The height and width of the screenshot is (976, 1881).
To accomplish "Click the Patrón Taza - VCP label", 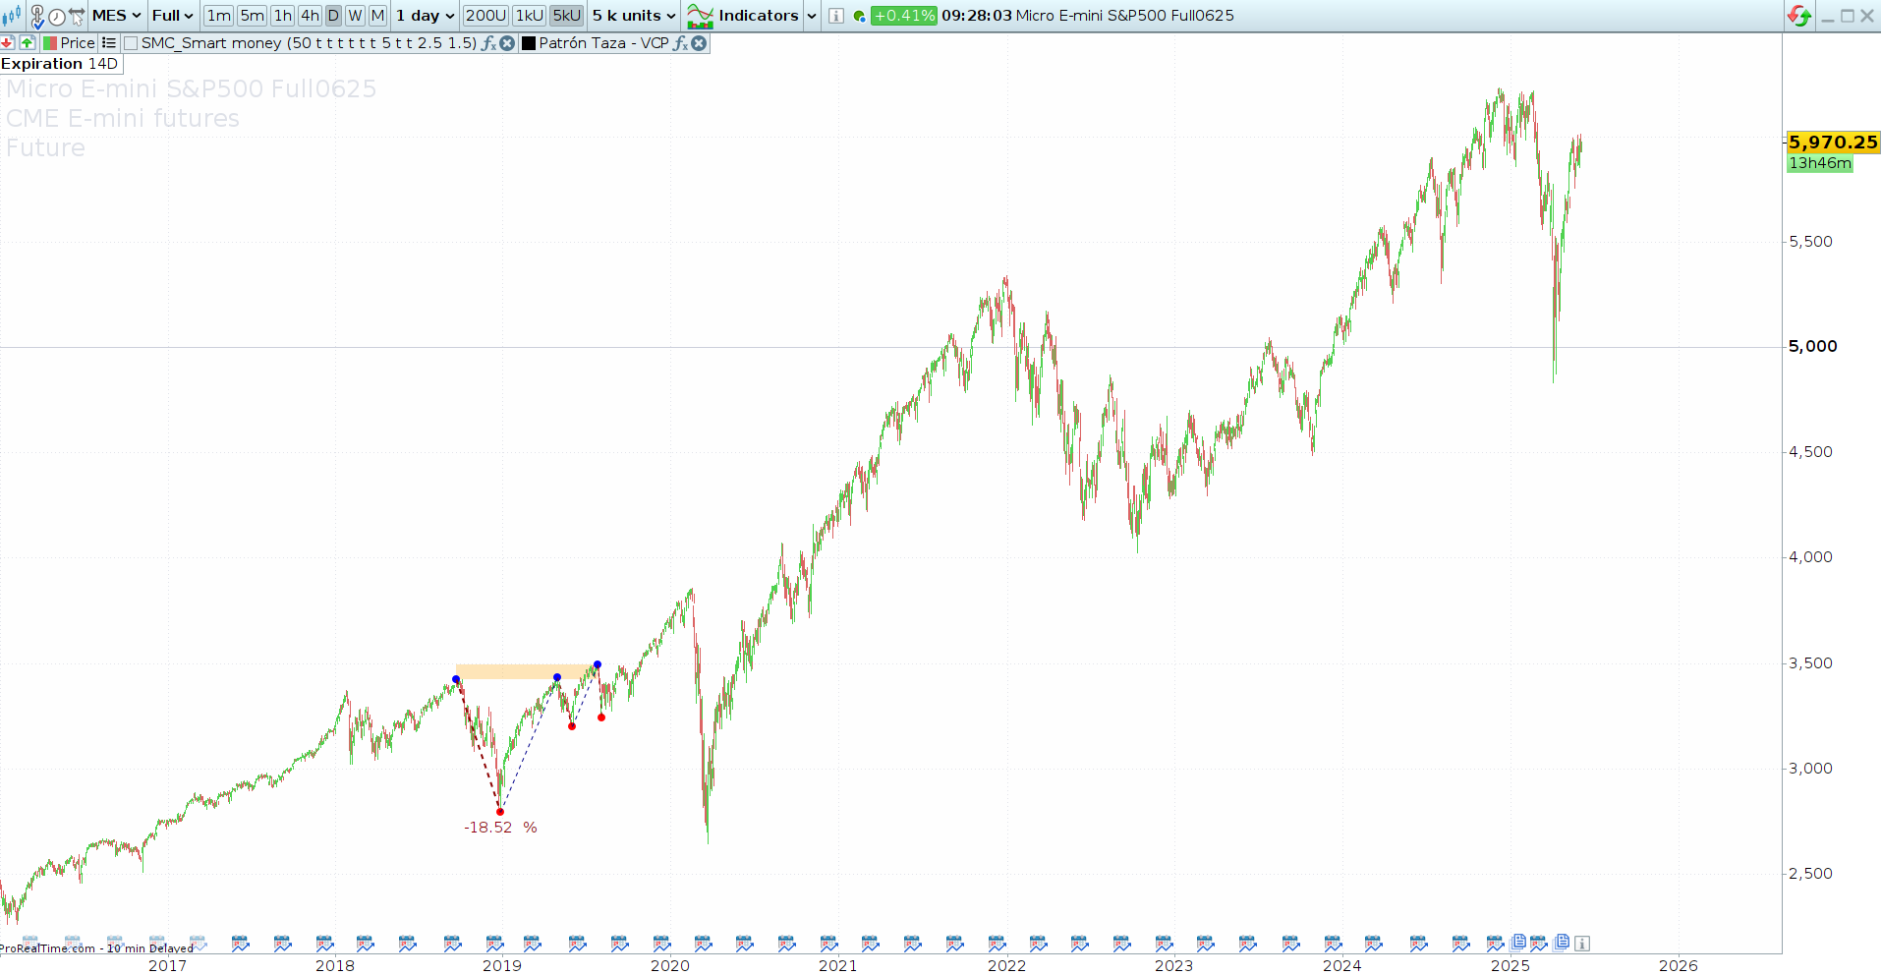I will (x=603, y=43).
